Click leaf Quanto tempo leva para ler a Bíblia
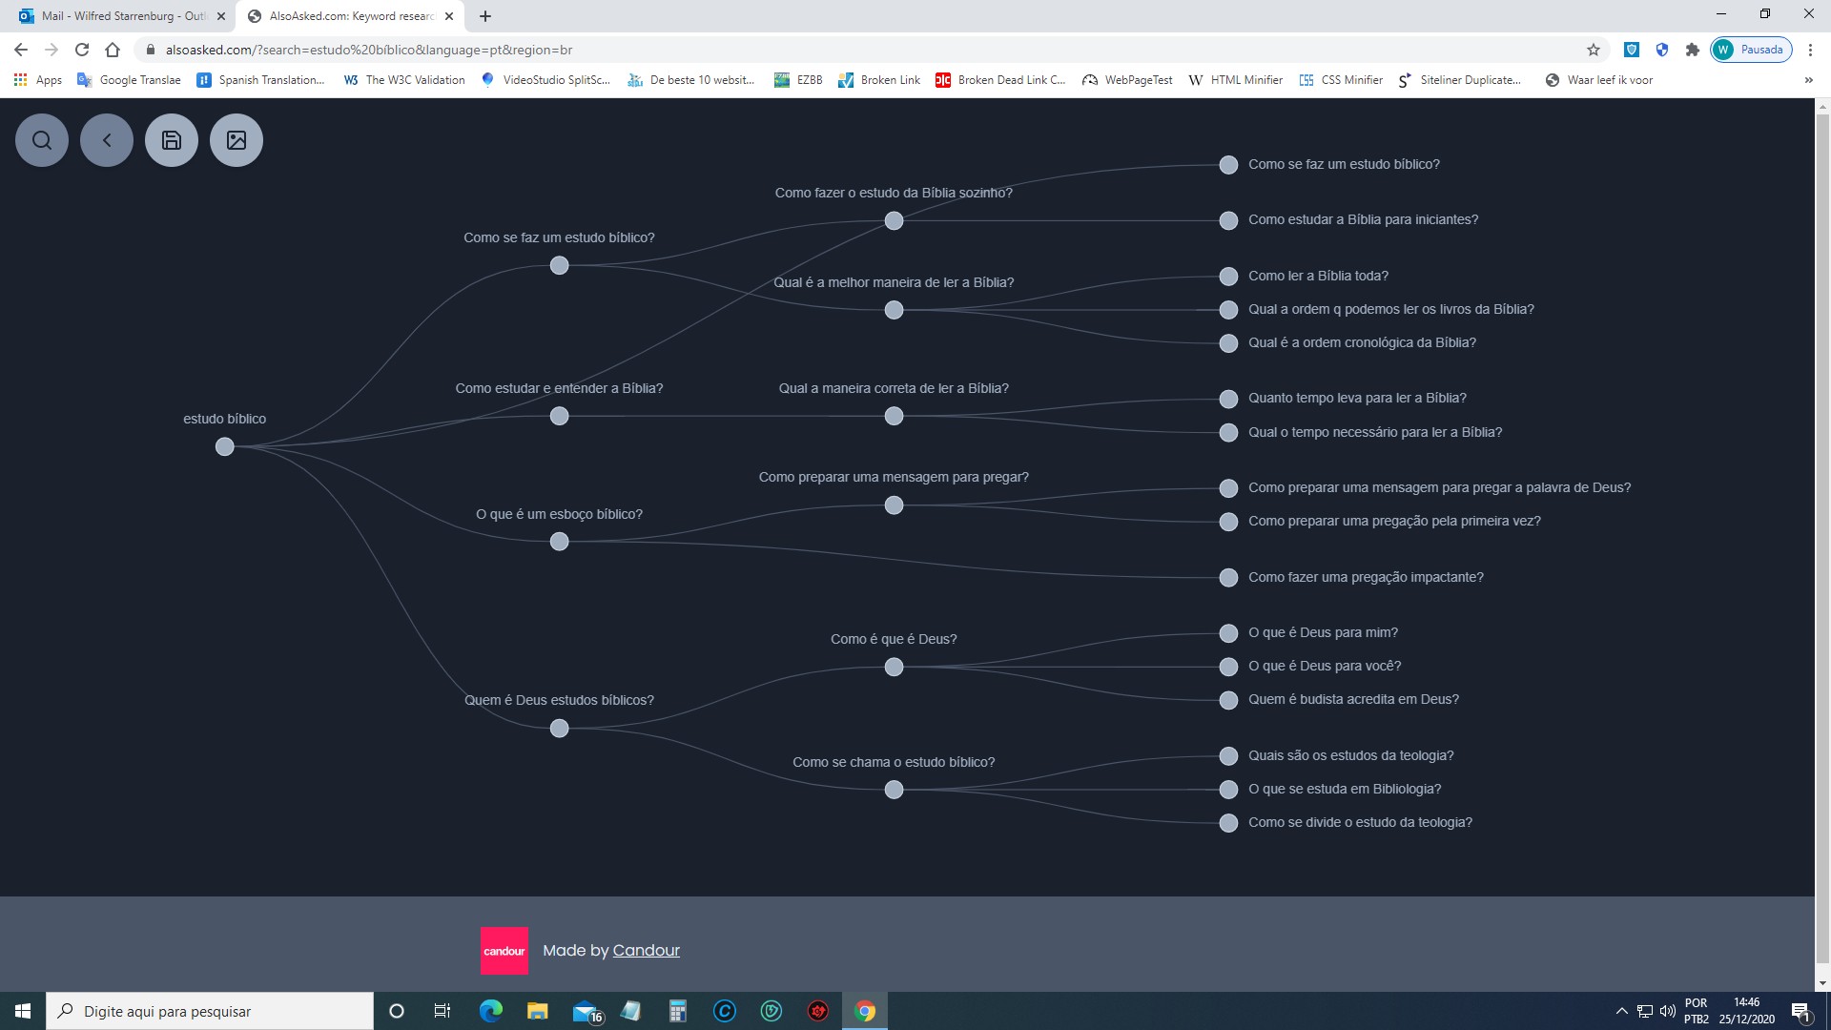 click(x=1228, y=399)
